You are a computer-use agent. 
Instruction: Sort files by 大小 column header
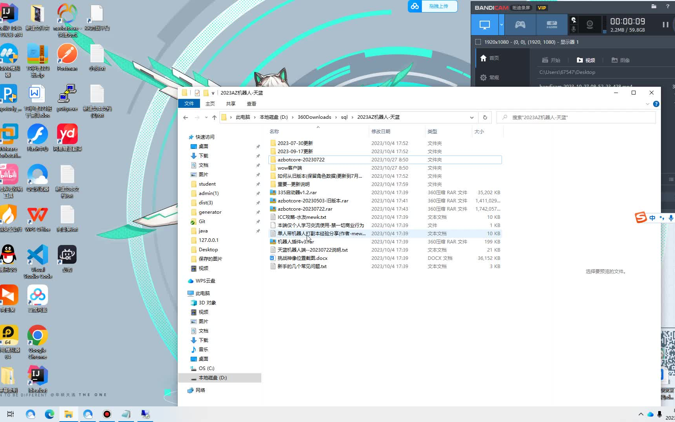coord(487,132)
